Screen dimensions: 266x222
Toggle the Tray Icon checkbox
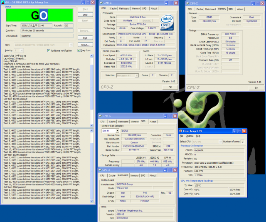(x=79, y=50)
